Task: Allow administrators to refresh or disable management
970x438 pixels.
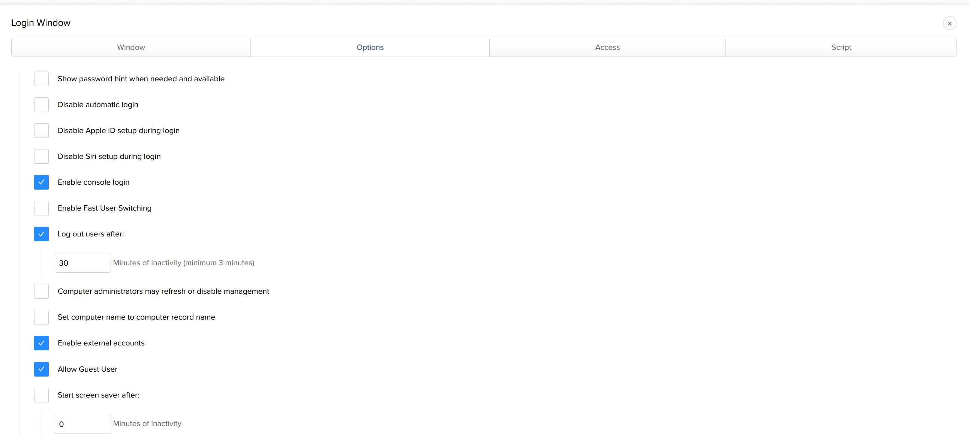Action: point(41,291)
